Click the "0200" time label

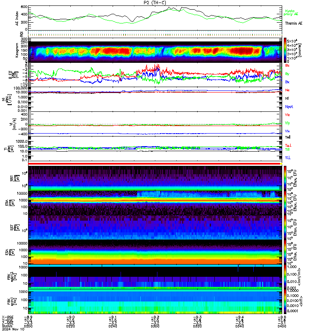pyautogui.click(x=28, y=326)
